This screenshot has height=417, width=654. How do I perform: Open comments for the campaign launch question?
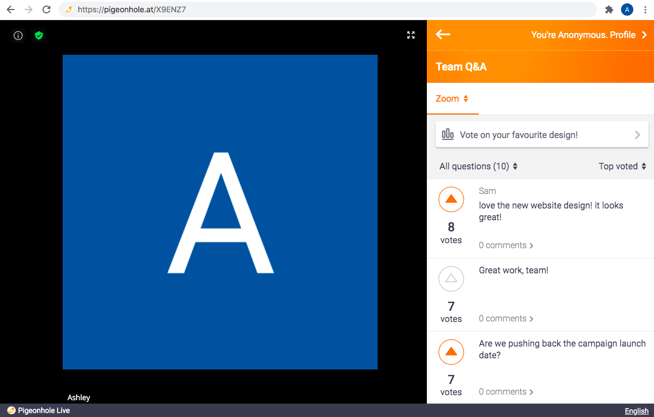(506, 392)
